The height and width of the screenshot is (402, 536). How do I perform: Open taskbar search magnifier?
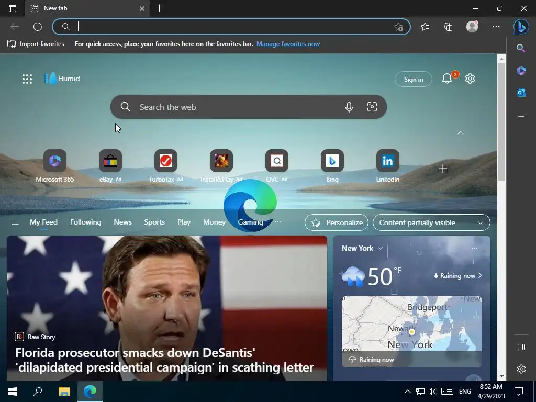click(38, 392)
